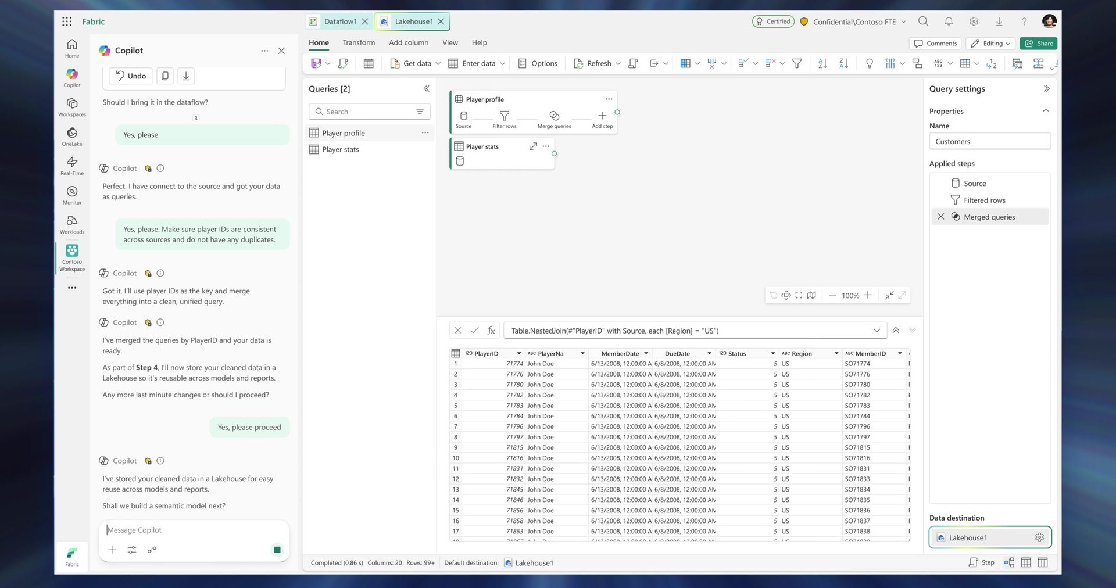This screenshot has width=1116, height=588.
Task: Open the Comments pane
Action: point(935,43)
